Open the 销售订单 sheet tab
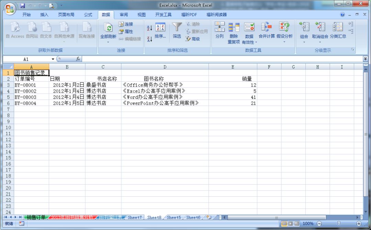 coord(36,217)
